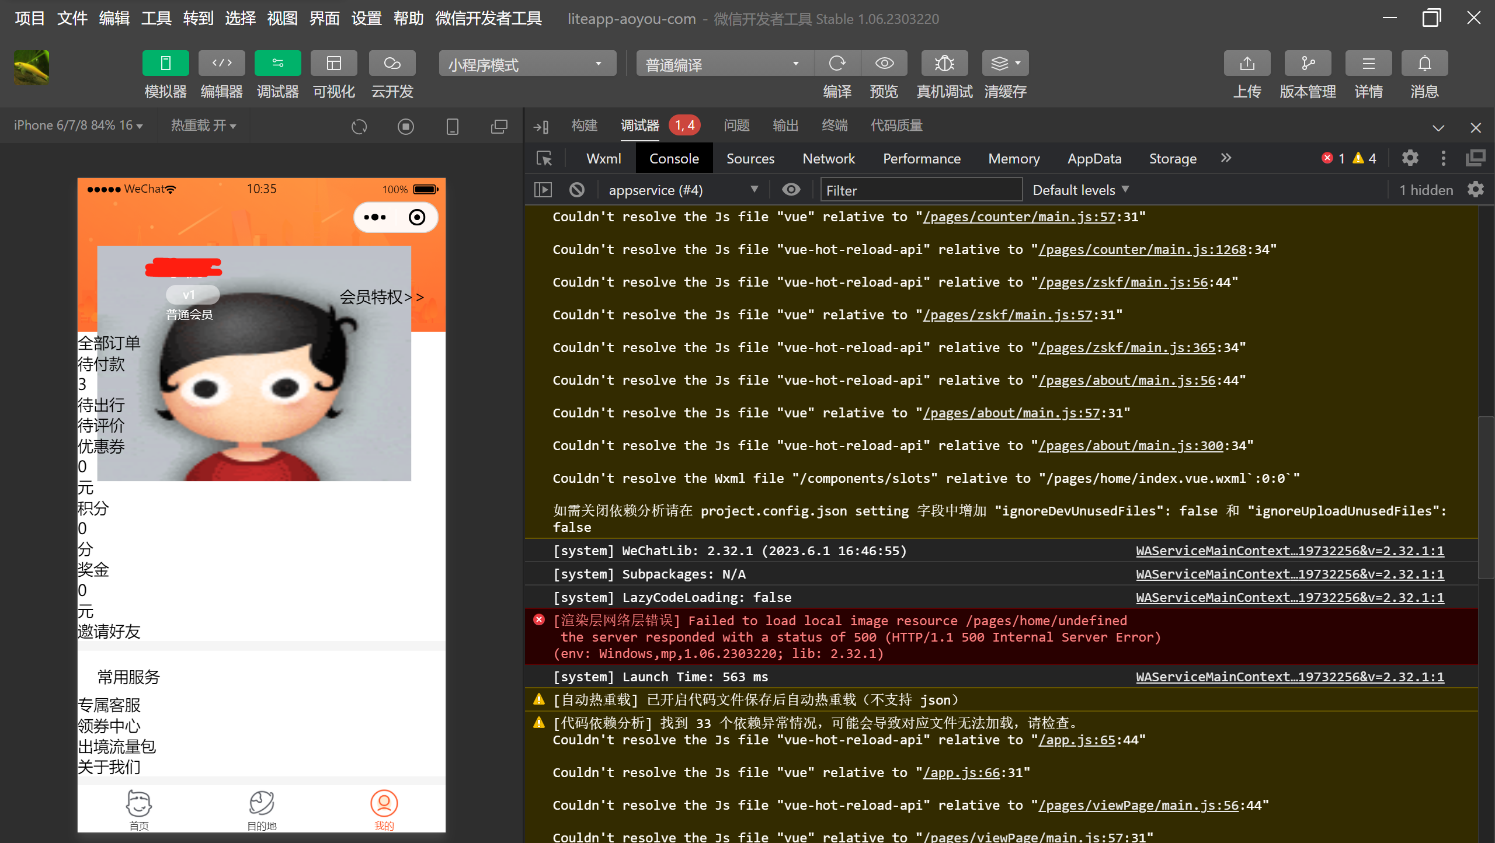Viewport: 1495px width, 843px height.
Task: Click the Compile (编译) refresh icon
Action: [x=837, y=63]
